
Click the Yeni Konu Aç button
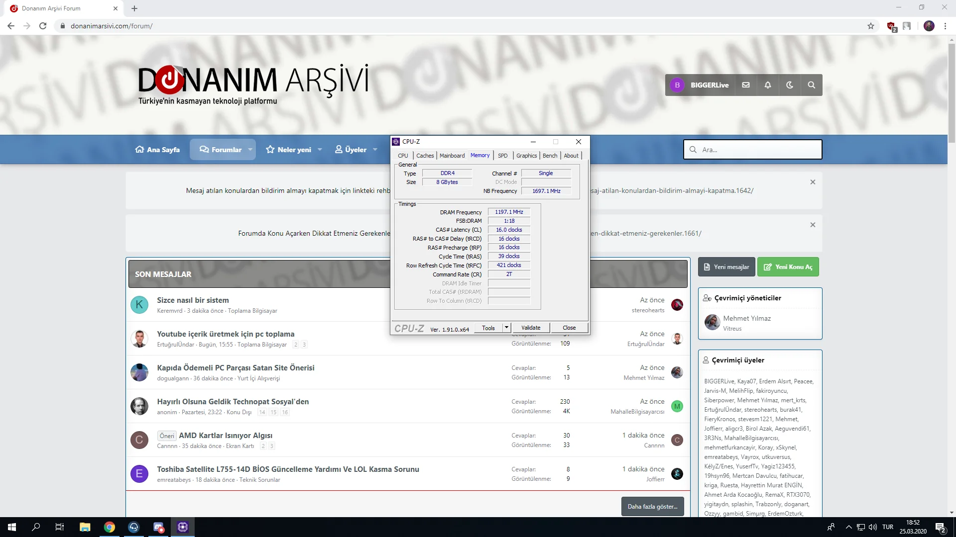coord(788,267)
